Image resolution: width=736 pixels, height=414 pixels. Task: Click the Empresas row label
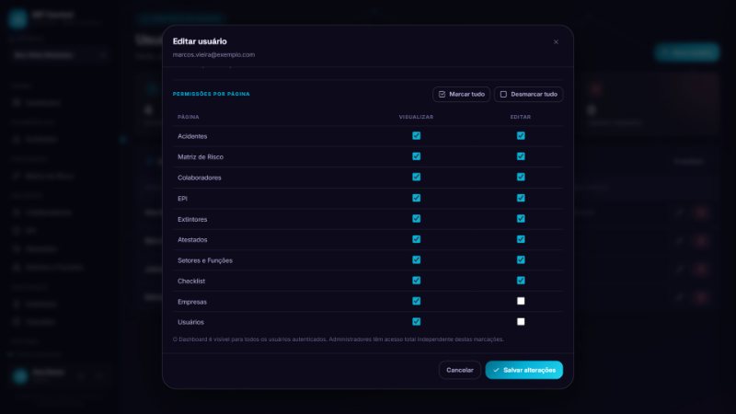tap(192, 302)
